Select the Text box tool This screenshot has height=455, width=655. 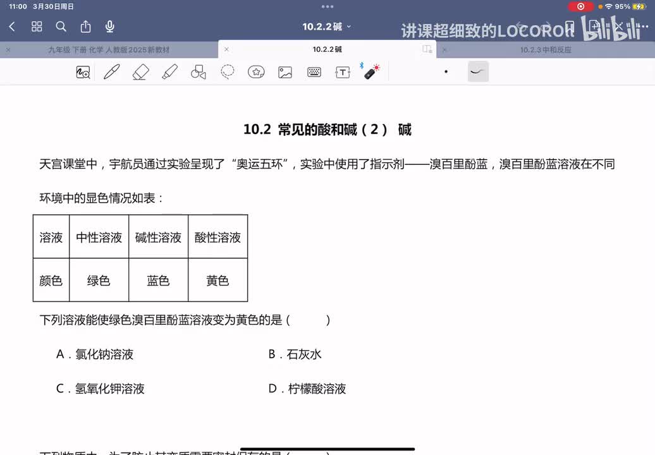tap(343, 72)
